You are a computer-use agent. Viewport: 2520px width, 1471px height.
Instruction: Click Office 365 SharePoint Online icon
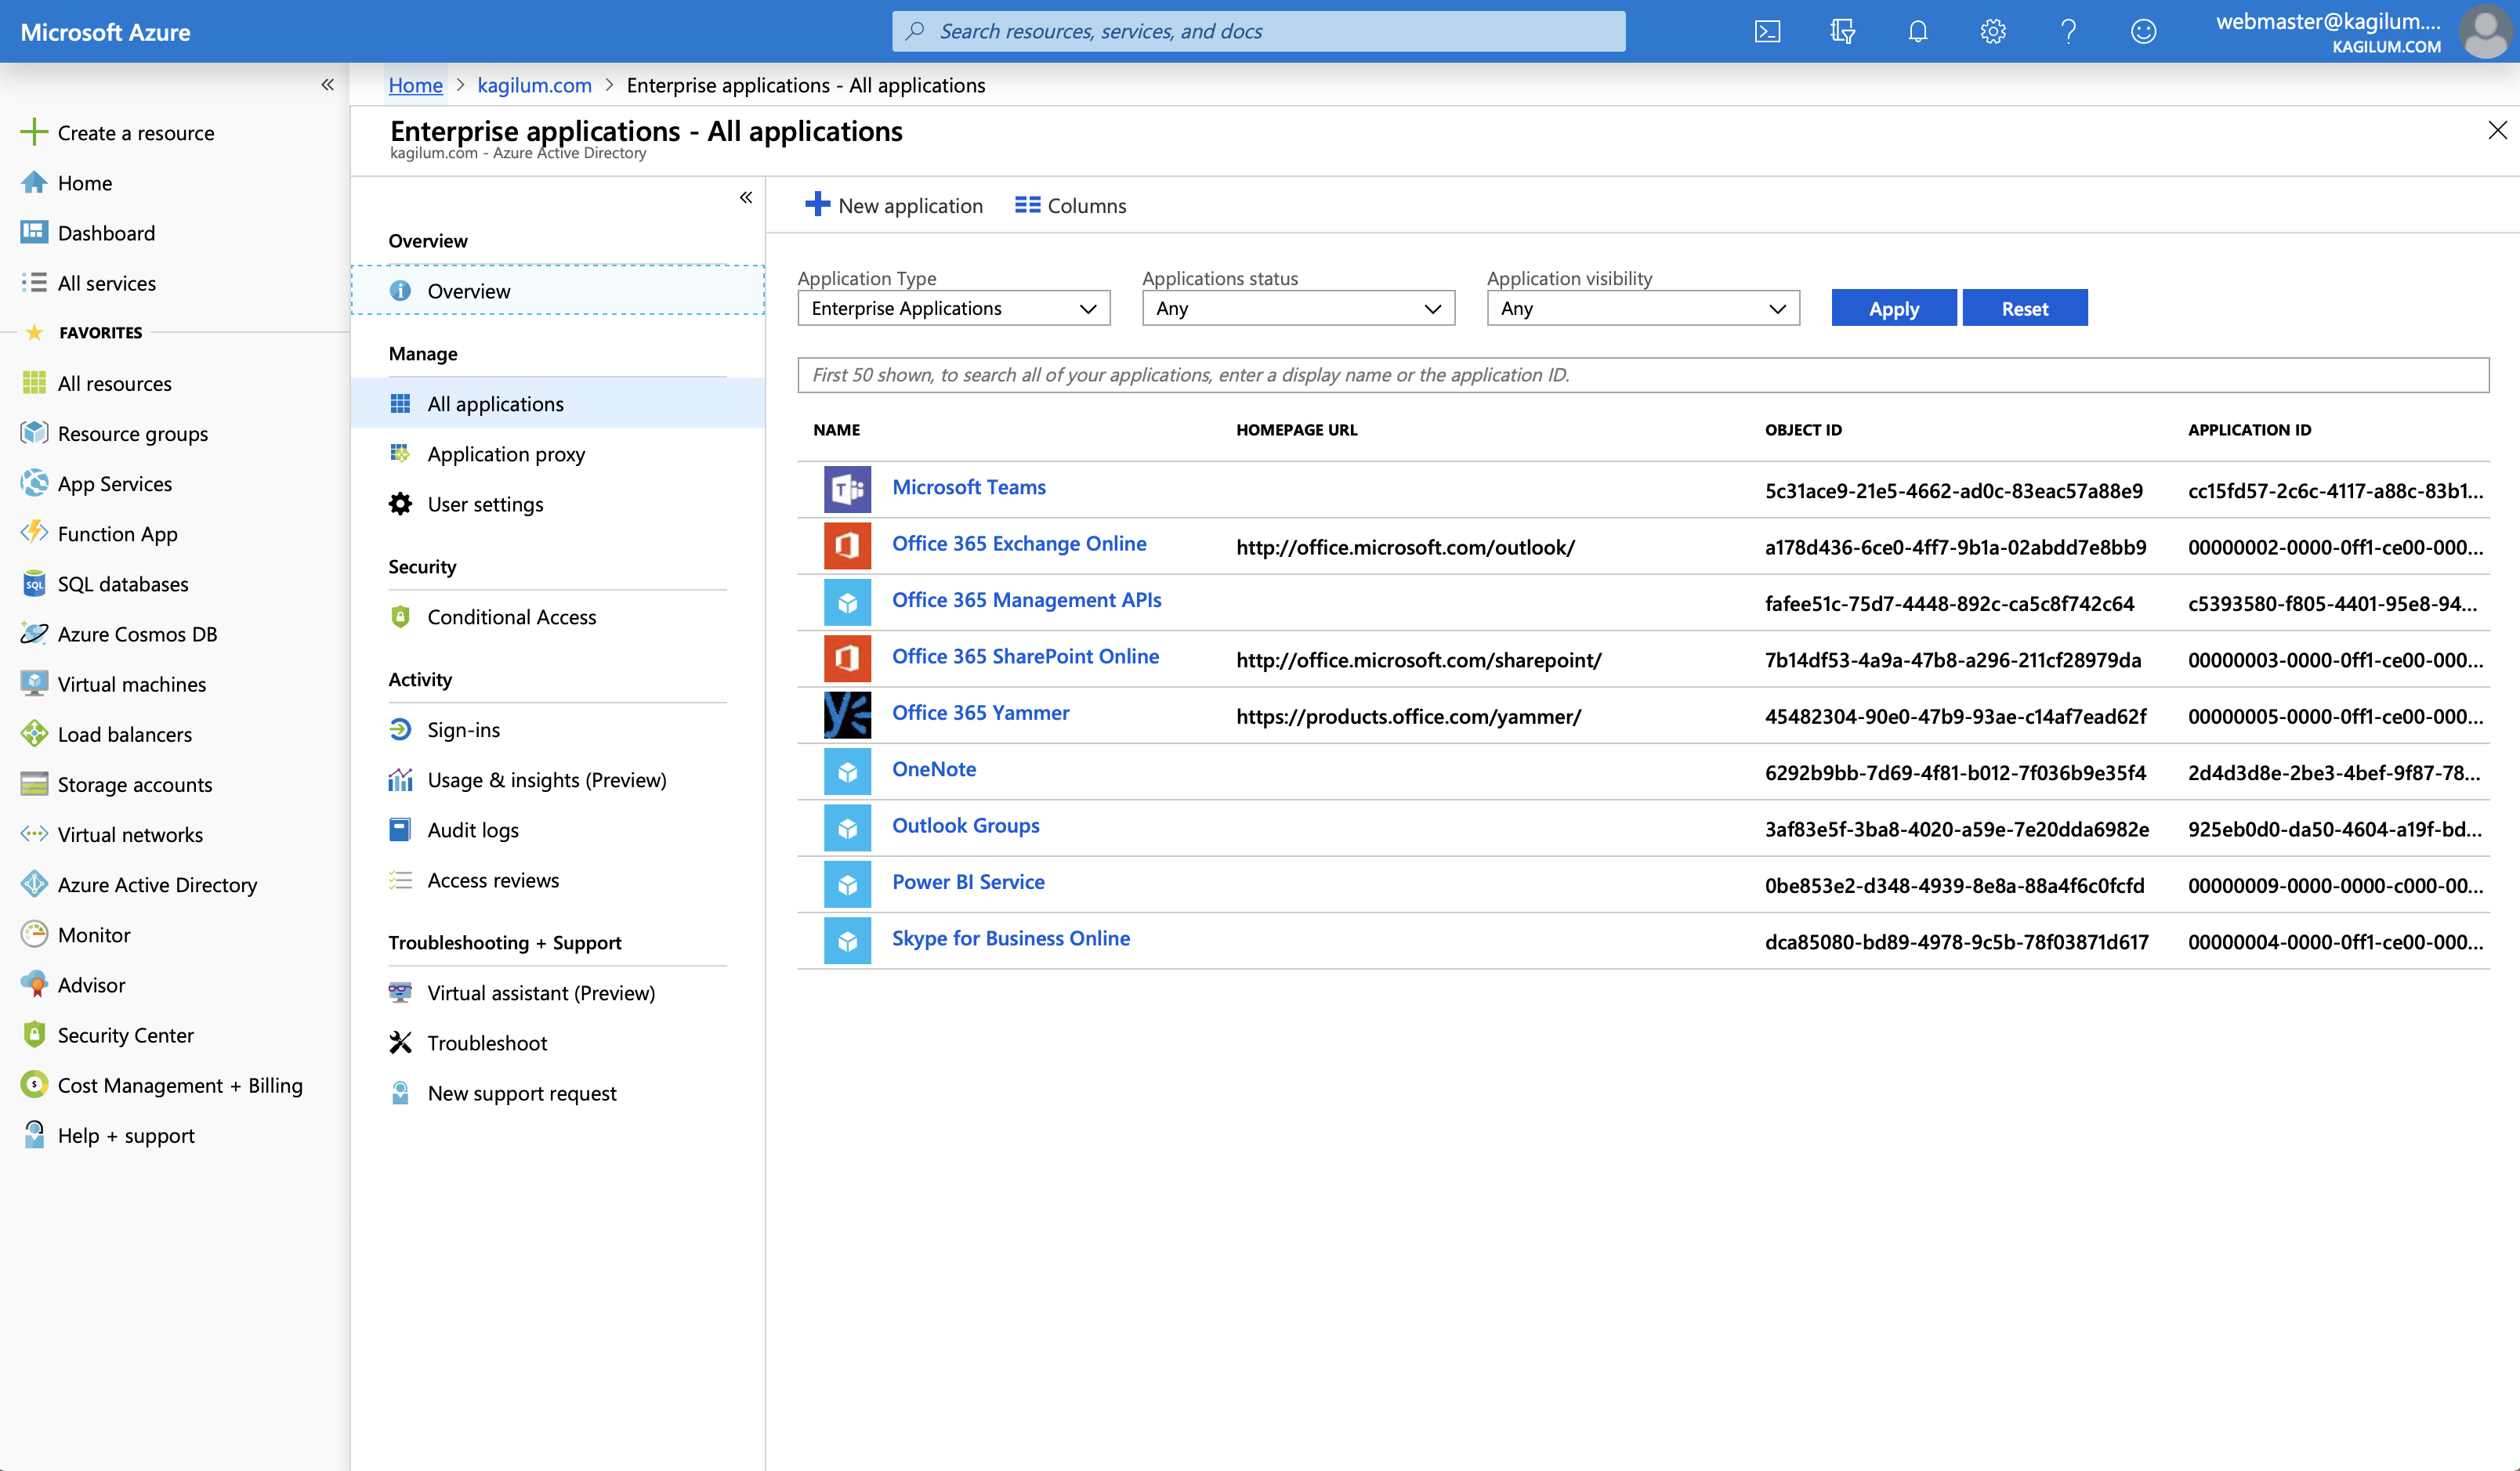click(x=847, y=659)
